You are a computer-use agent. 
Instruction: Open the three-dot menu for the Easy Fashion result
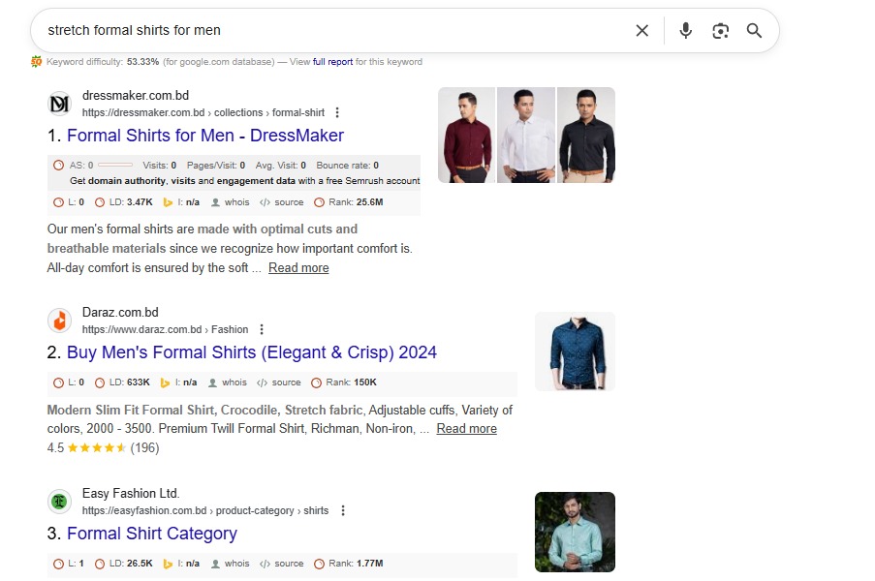(x=343, y=511)
